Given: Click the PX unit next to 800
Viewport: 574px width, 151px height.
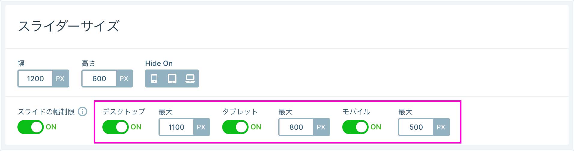Looking at the screenshot, I should pos(321,127).
